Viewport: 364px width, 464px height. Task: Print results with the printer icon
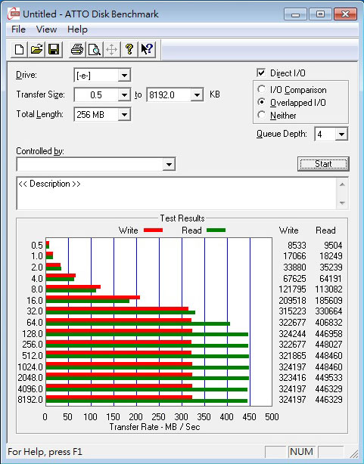tap(77, 49)
